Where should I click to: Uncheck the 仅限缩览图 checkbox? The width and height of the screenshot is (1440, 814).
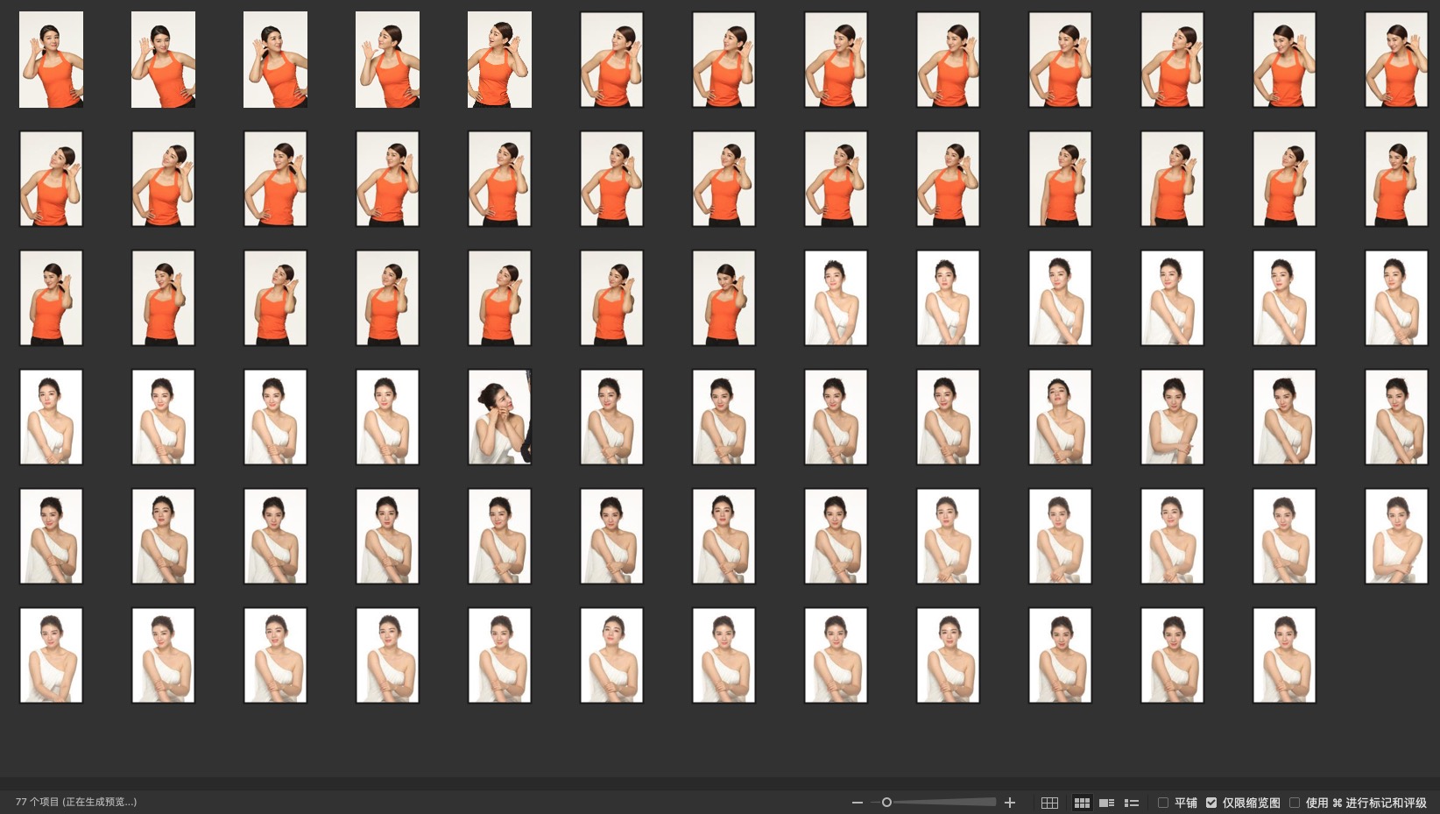point(1211,803)
